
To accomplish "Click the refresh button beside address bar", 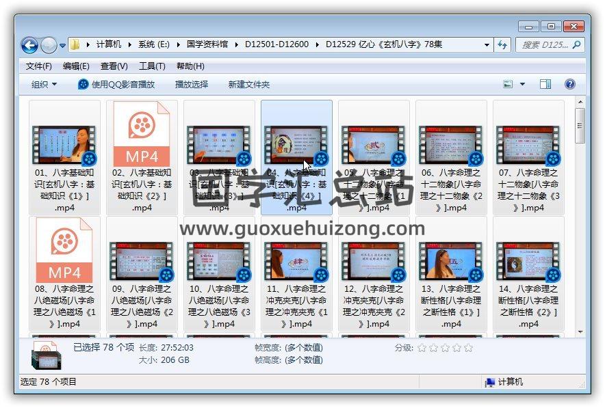I will tap(502, 45).
